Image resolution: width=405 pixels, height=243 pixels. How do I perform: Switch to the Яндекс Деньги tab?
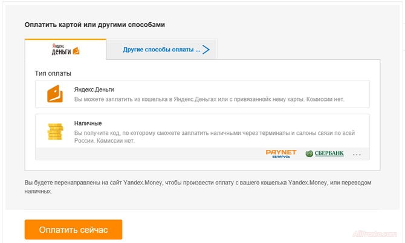pyautogui.click(x=65, y=49)
